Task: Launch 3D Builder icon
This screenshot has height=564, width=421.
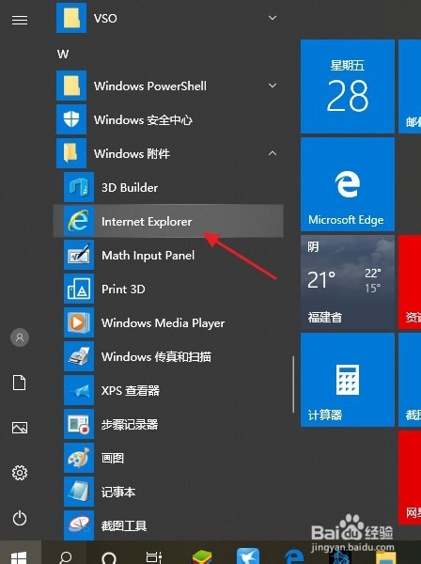Action: 79,187
